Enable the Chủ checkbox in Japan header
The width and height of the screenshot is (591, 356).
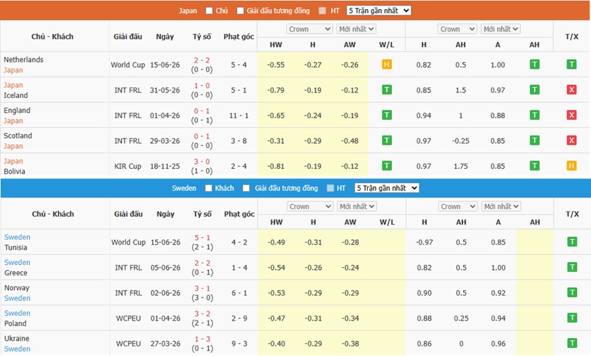coord(209,10)
